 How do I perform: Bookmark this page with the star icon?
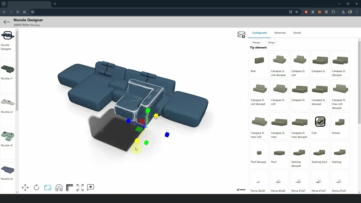click(297, 12)
